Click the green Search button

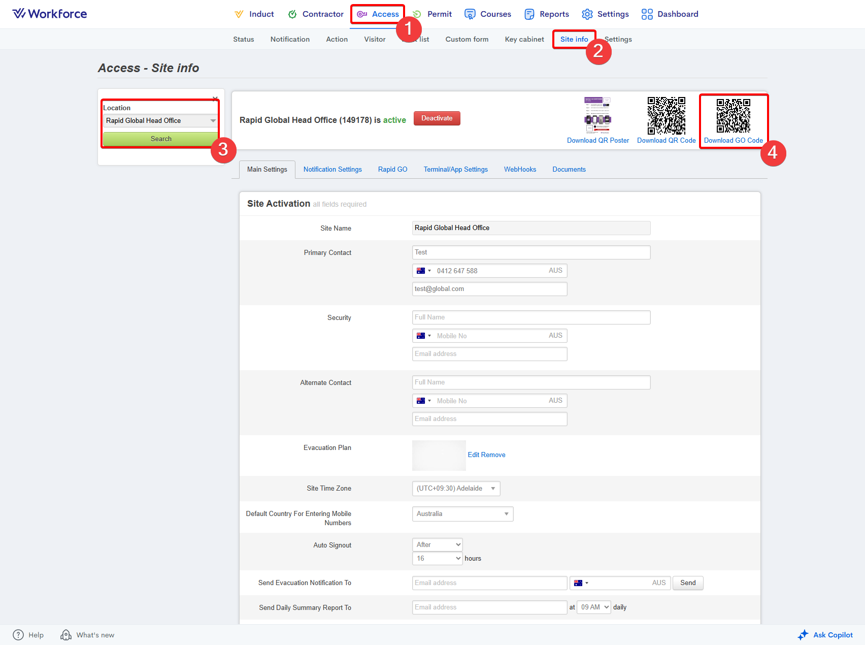point(161,139)
